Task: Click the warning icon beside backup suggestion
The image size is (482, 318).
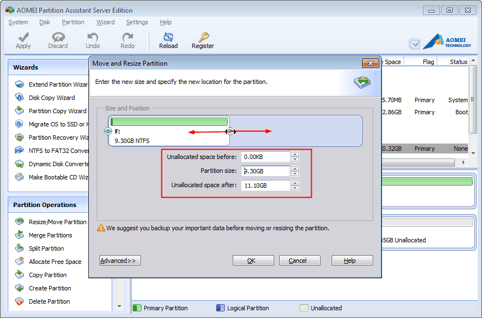Action: coord(101,228)
